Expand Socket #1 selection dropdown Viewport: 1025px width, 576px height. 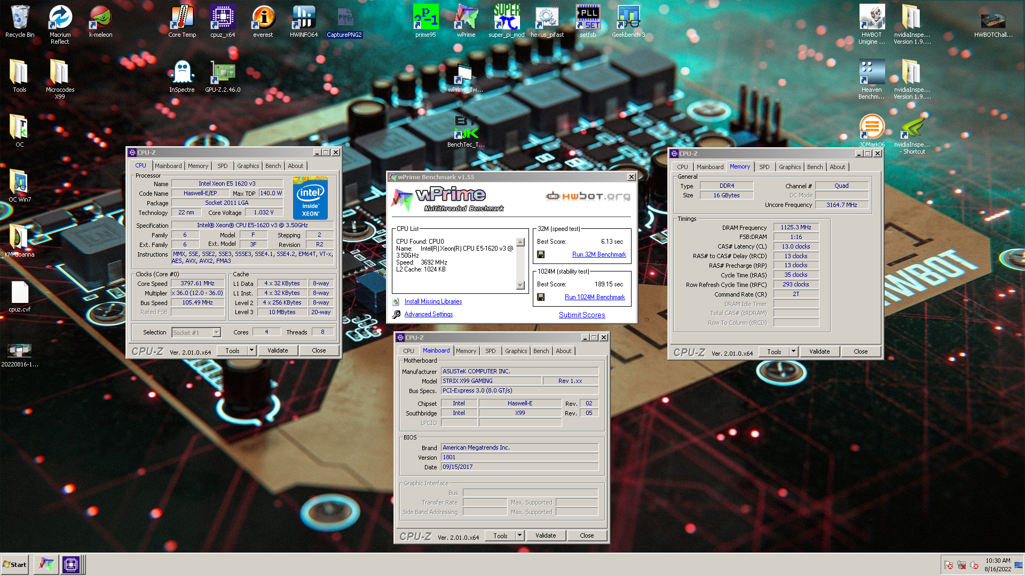tap(216, 333)
